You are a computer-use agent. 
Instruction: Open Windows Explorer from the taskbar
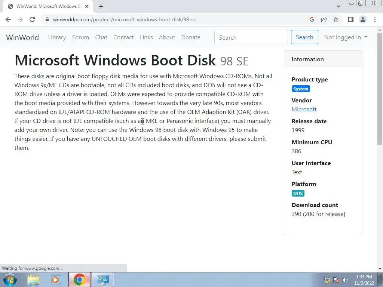tap(33, 280)
